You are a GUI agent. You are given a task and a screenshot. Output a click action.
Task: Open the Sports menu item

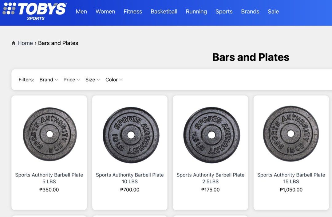[224, 11]
